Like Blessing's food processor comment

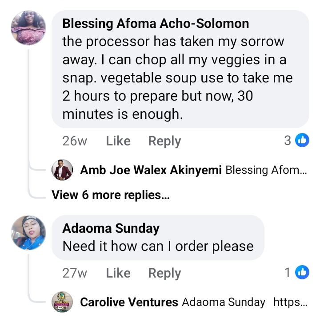pos(118,141)
